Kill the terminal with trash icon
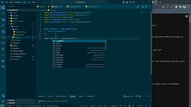Screen dimensions: 191x107 [x=140, y=96]
